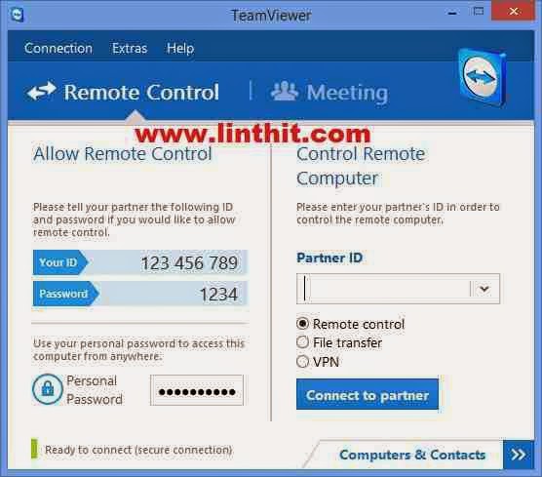
Task: Click the Control Remote Computer heading
Action: (x=361, y=166)
